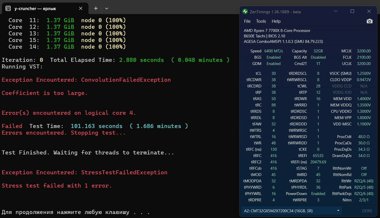
Task: Maximize the ZenTimings window
Action: (x=352, y=12)
